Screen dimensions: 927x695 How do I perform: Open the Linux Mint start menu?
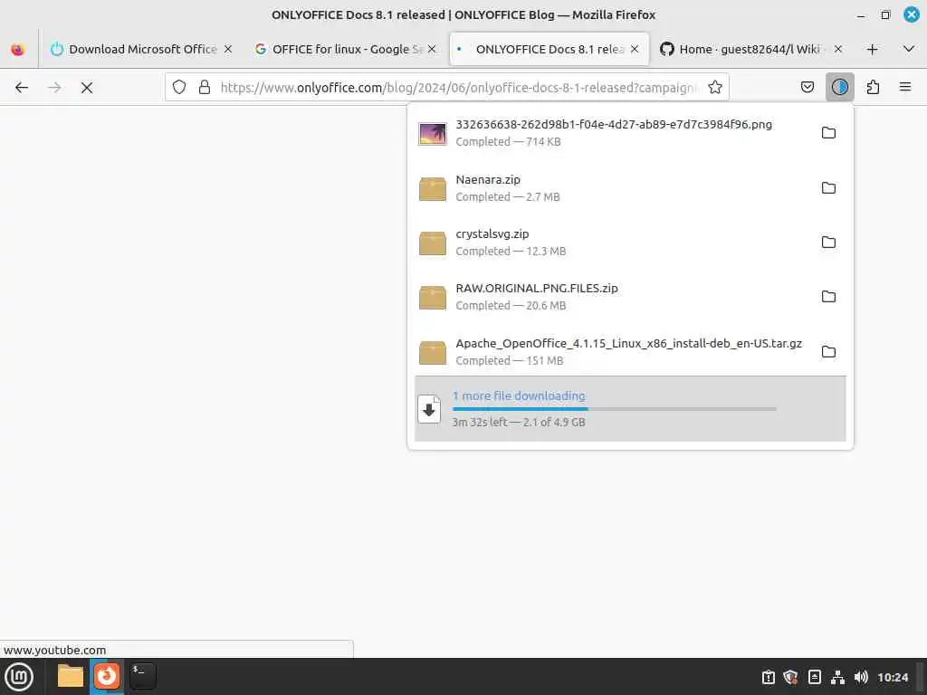click(x=19, y=677)
